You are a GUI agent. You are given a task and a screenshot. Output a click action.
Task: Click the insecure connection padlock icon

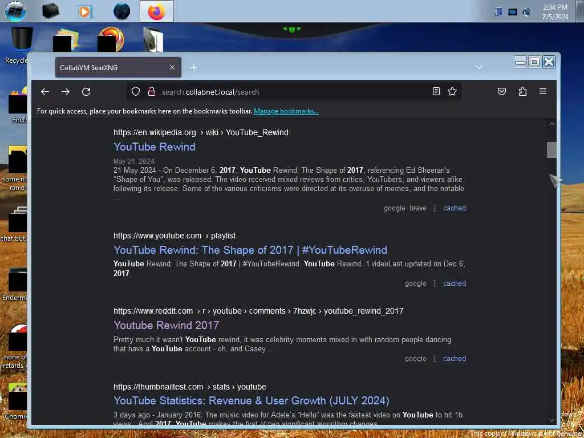tap(152, 92)
